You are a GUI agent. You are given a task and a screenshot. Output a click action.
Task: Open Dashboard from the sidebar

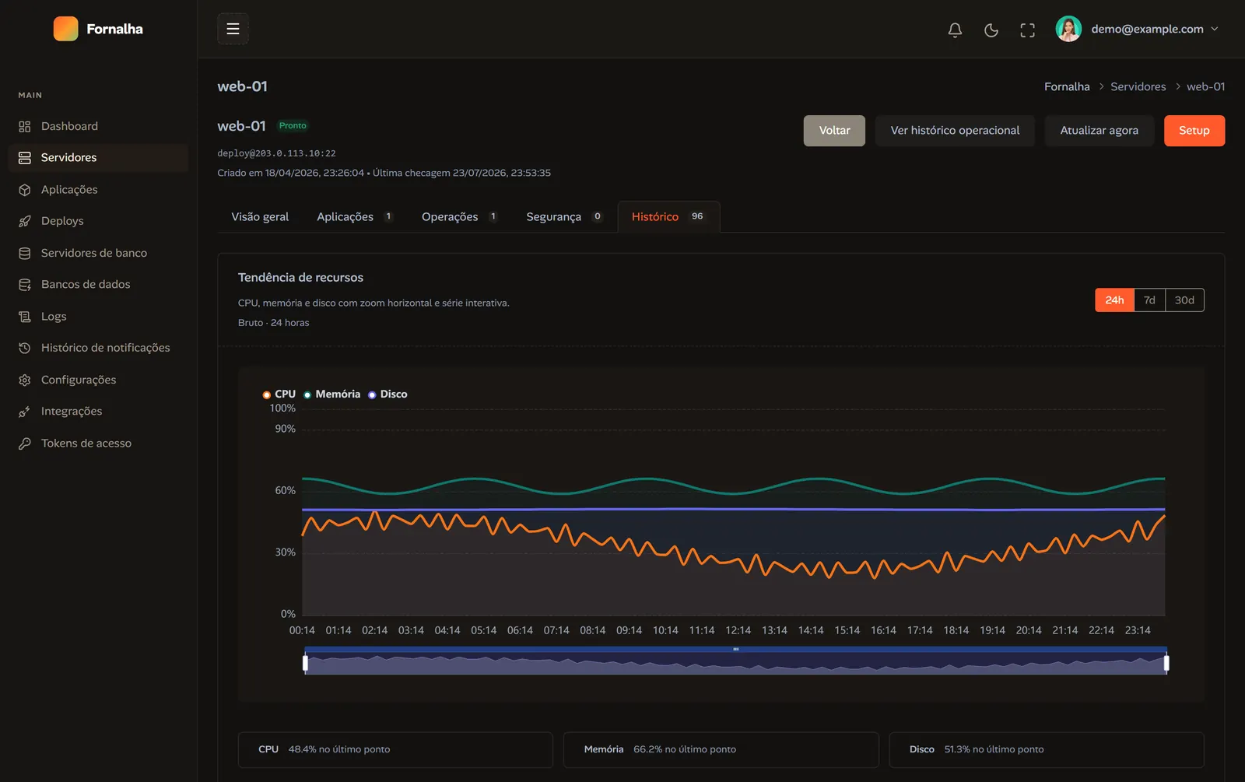[98, 126]
